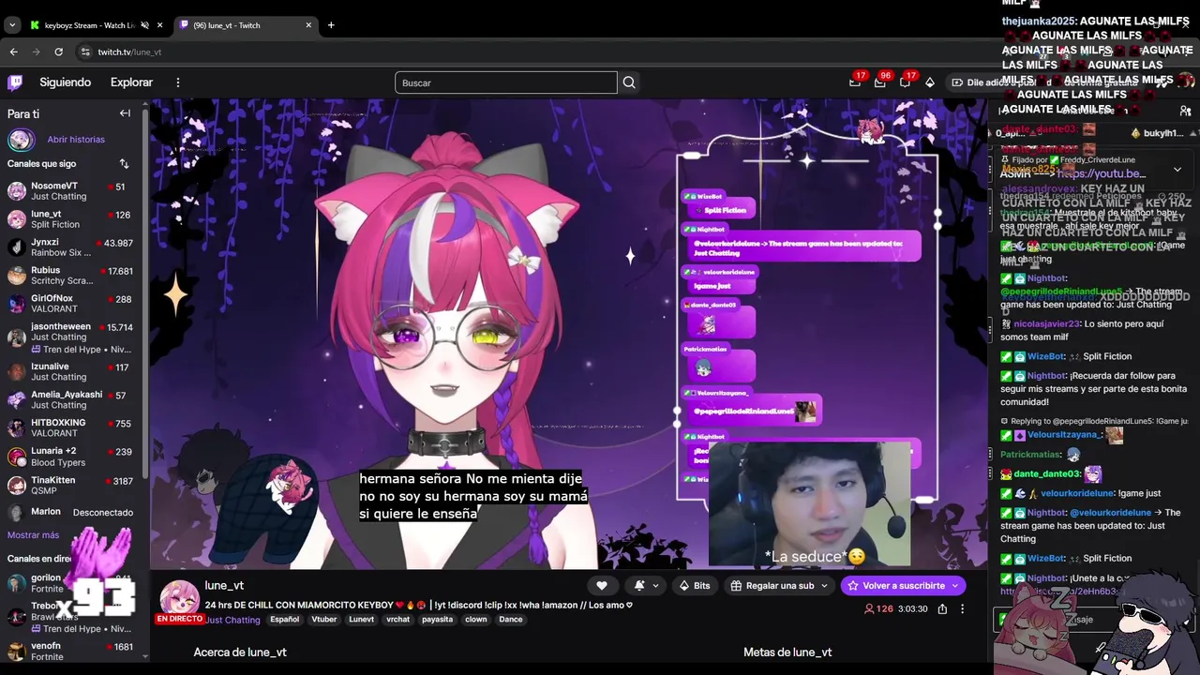Switch to keyboyz Stream browser tab
This screenshot has width=1200, height=675.
click(95, 25)
